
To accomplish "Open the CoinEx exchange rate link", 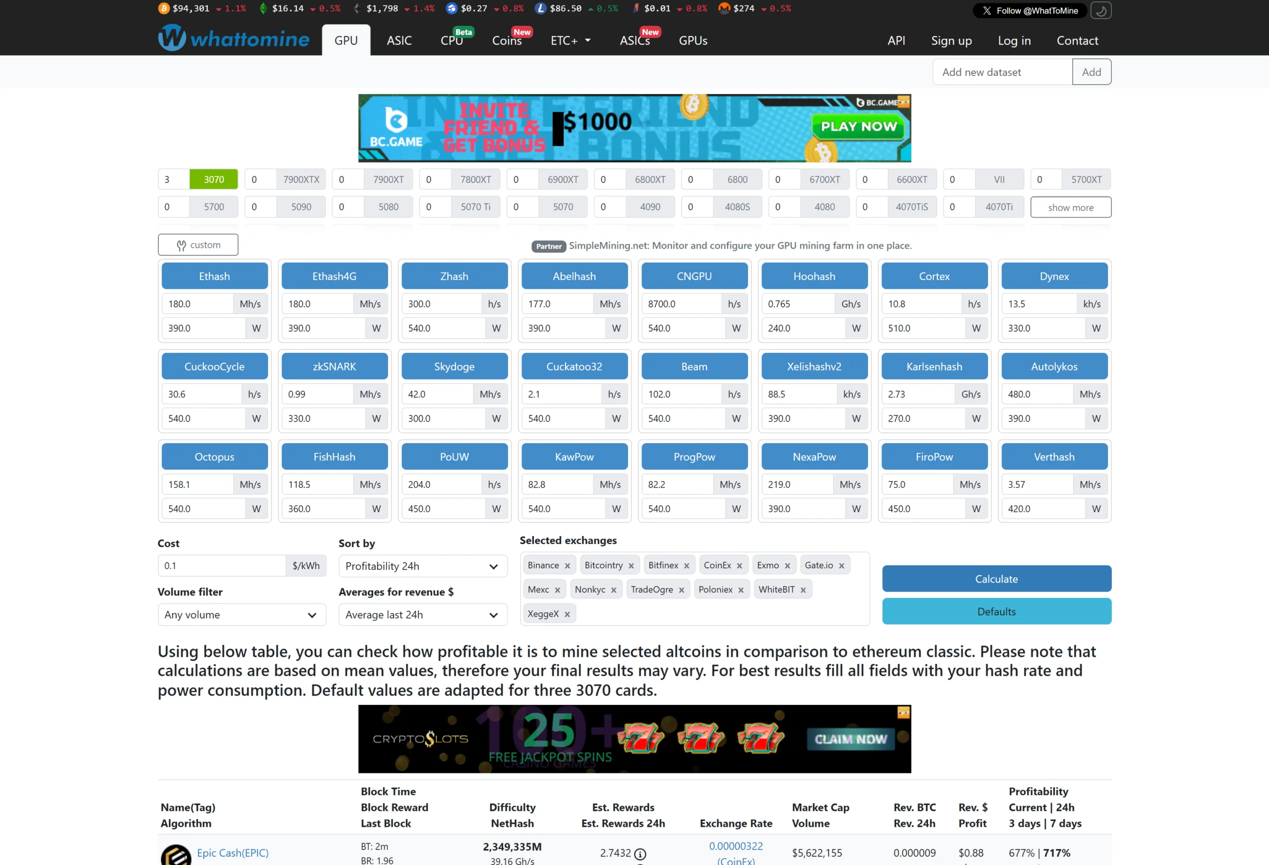I will (736, 853).
